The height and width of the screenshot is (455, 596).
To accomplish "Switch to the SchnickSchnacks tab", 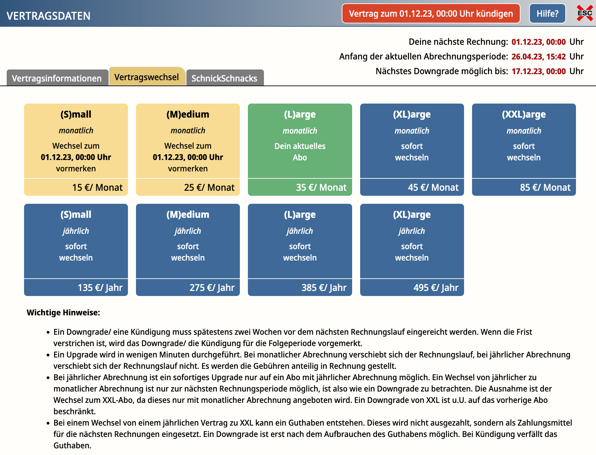I will pyautogui.click(x=225, y=78).
